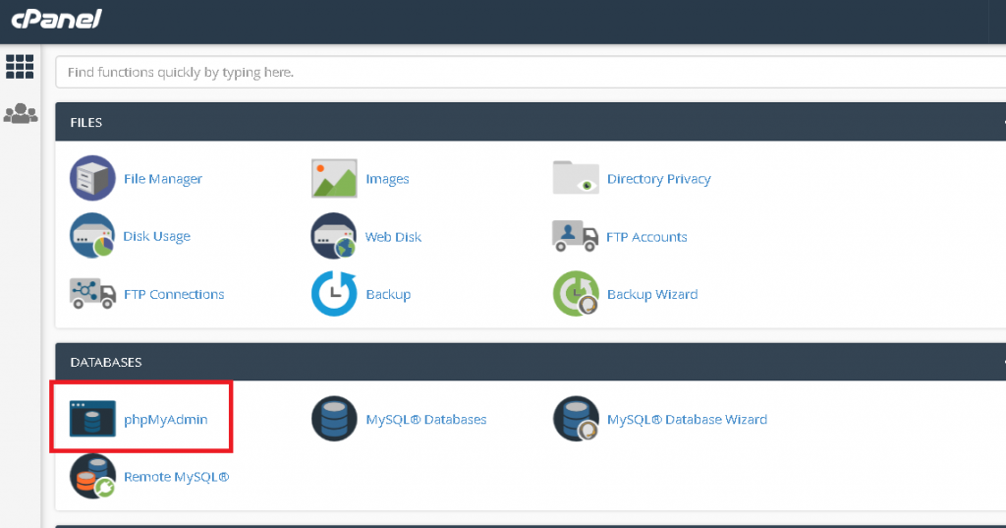This screenshot has width=1006, height=528.
Task: Click the Backup Wizard link text
Action: pyautogui.click(x=652, y=294)
